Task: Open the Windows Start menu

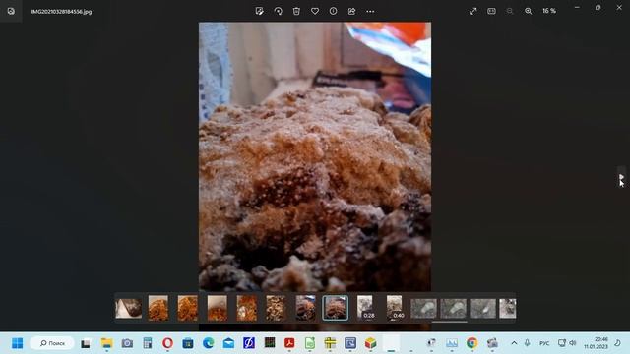Action: click(18, 343)
